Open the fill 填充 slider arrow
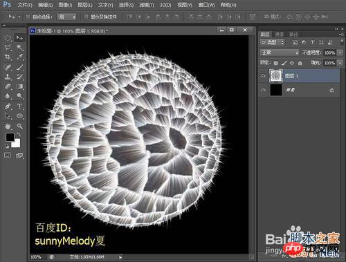Screen dimensions: 346x262 340,63
